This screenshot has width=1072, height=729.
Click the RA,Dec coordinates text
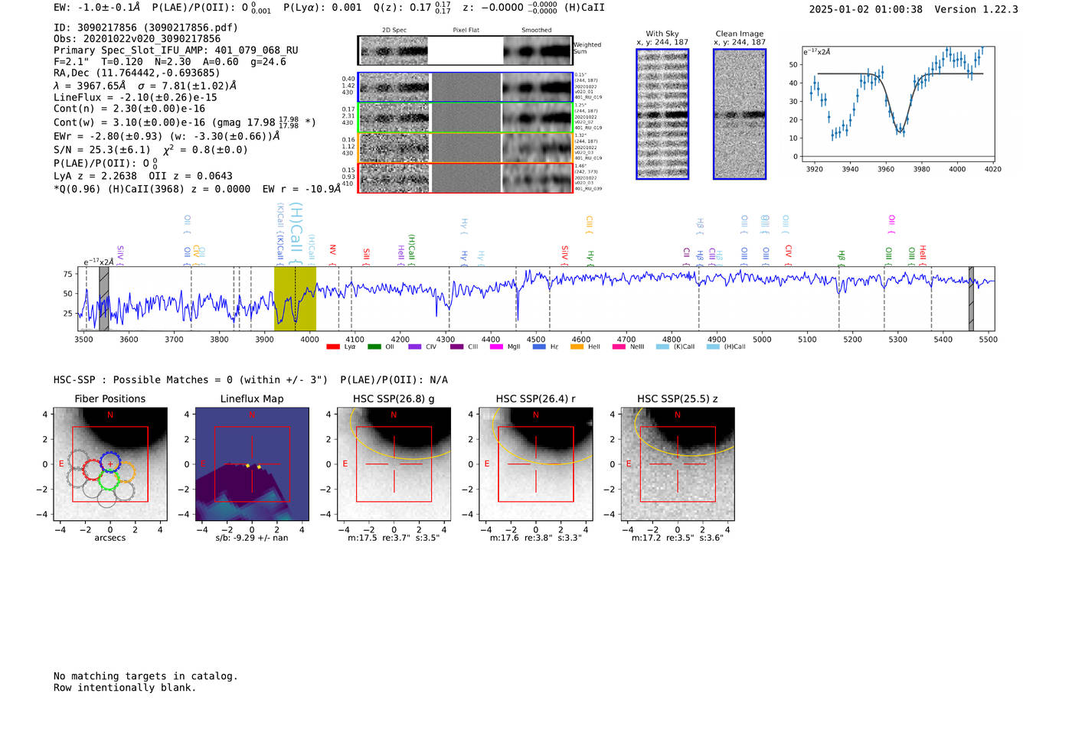[136, 73]
